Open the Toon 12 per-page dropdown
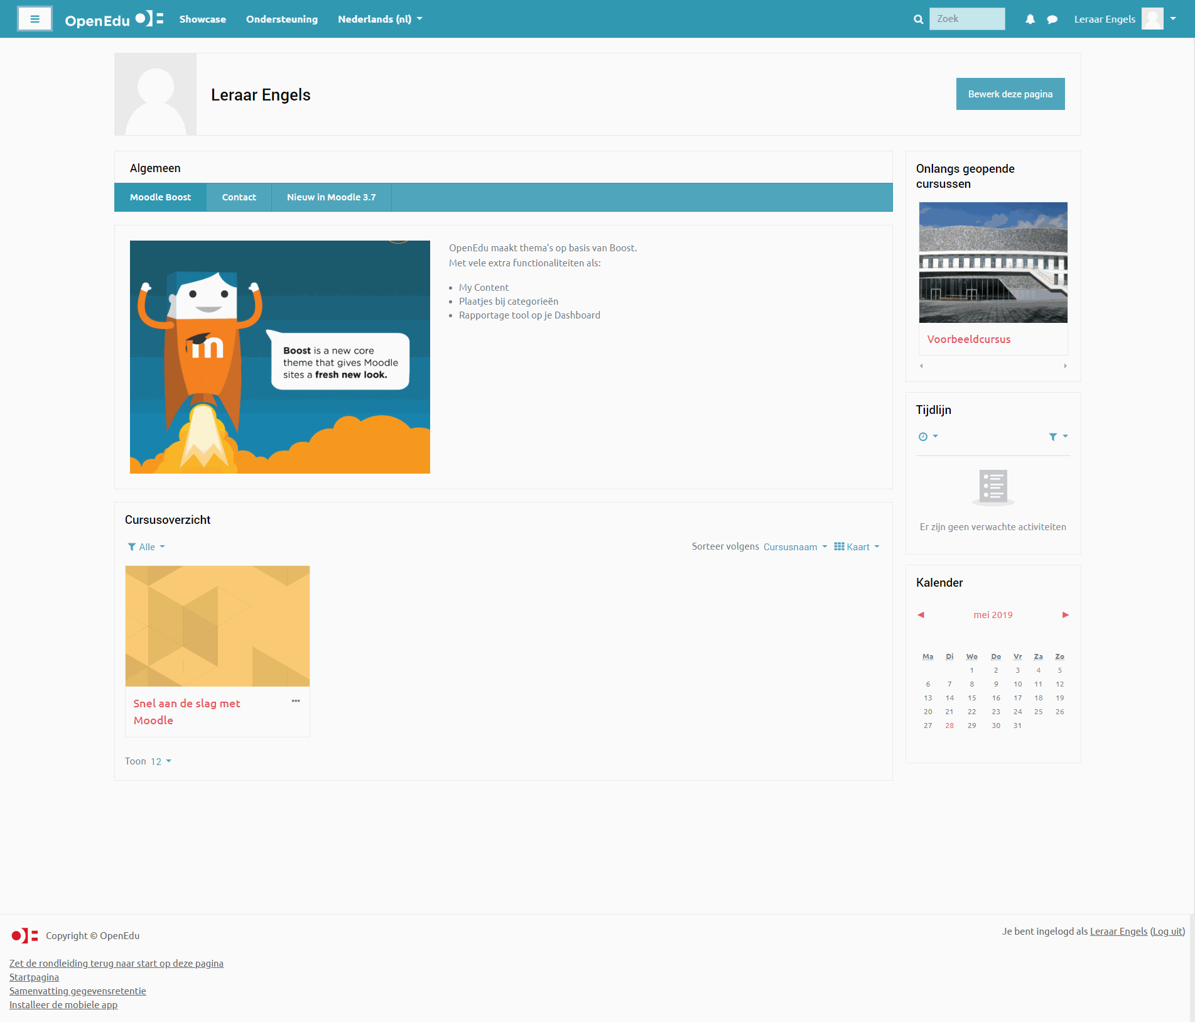This screenshot has height=1022, width=1195. pos(161,761)
